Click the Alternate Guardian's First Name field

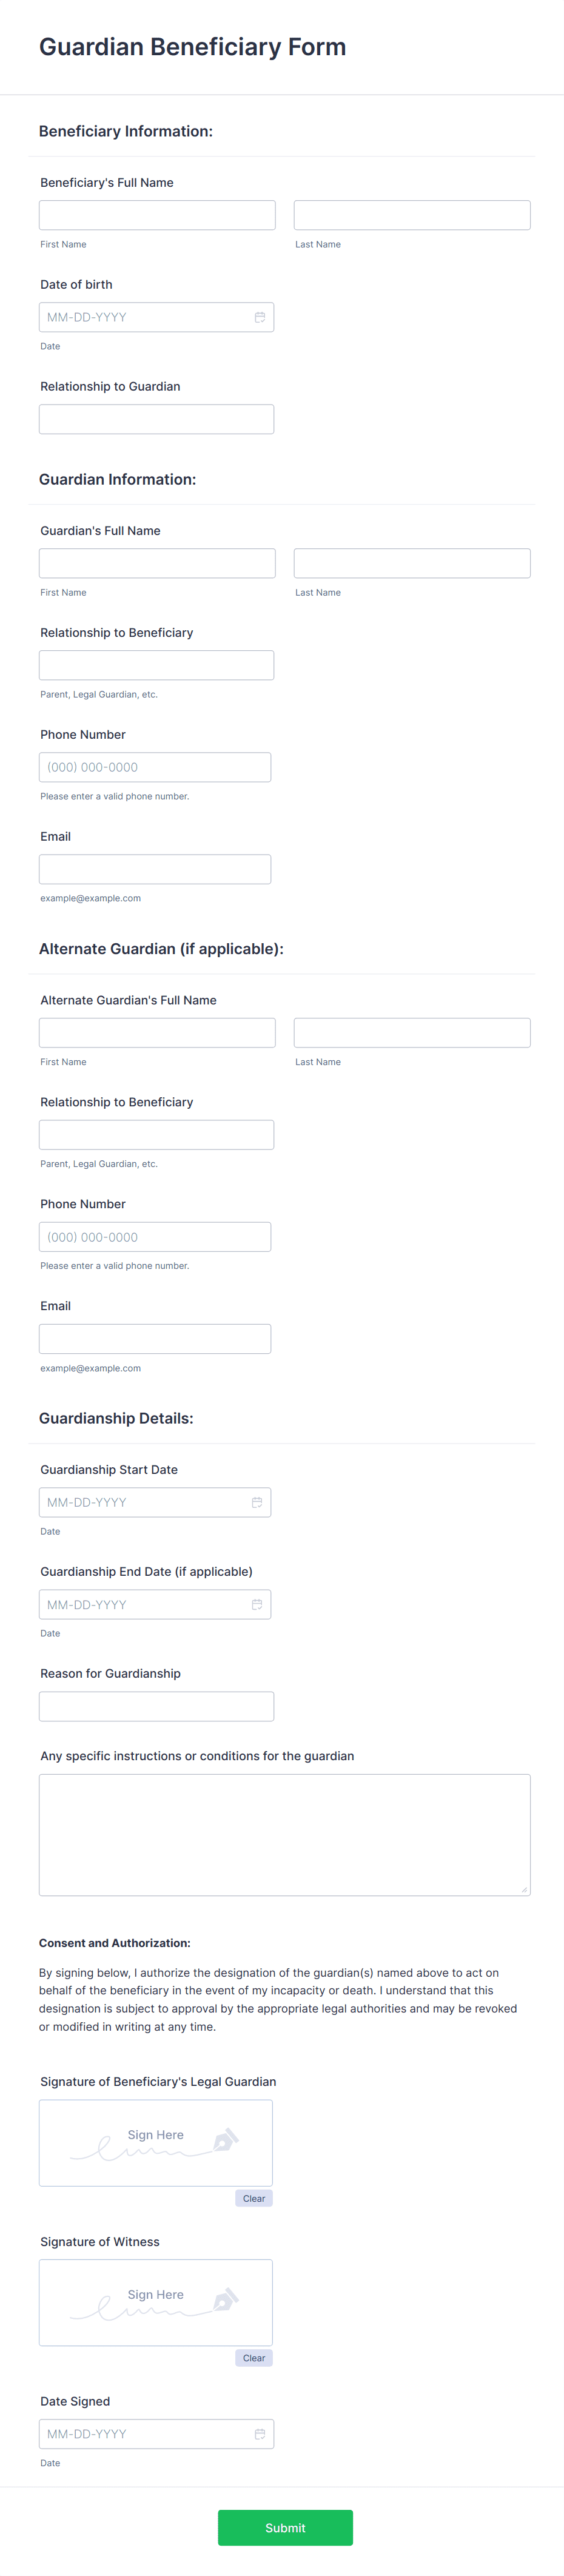tap(157, 1032)
